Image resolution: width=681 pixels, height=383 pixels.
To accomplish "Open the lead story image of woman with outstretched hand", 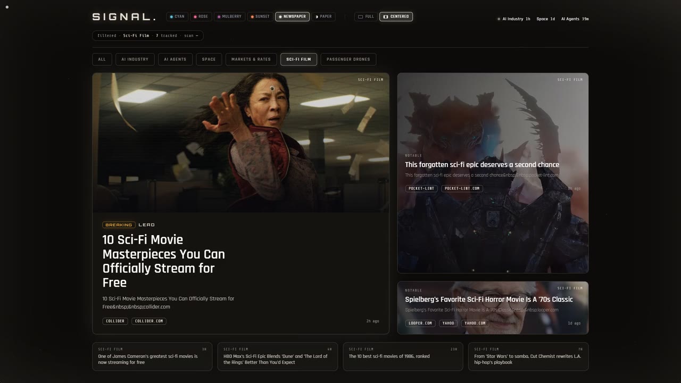I will click(240, 143).
